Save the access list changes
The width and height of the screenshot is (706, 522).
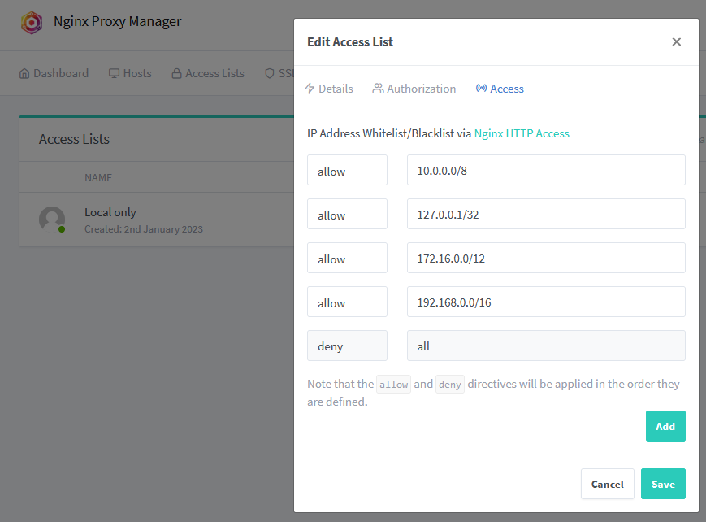point(663,484)
